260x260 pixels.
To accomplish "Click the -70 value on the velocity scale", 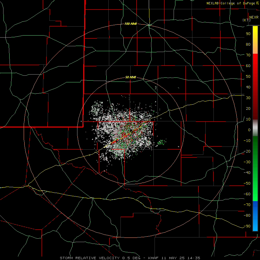I will (x=247, y=205).
